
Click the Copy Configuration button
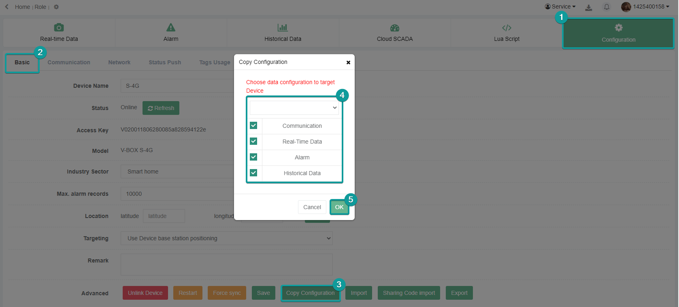point(311,293)
